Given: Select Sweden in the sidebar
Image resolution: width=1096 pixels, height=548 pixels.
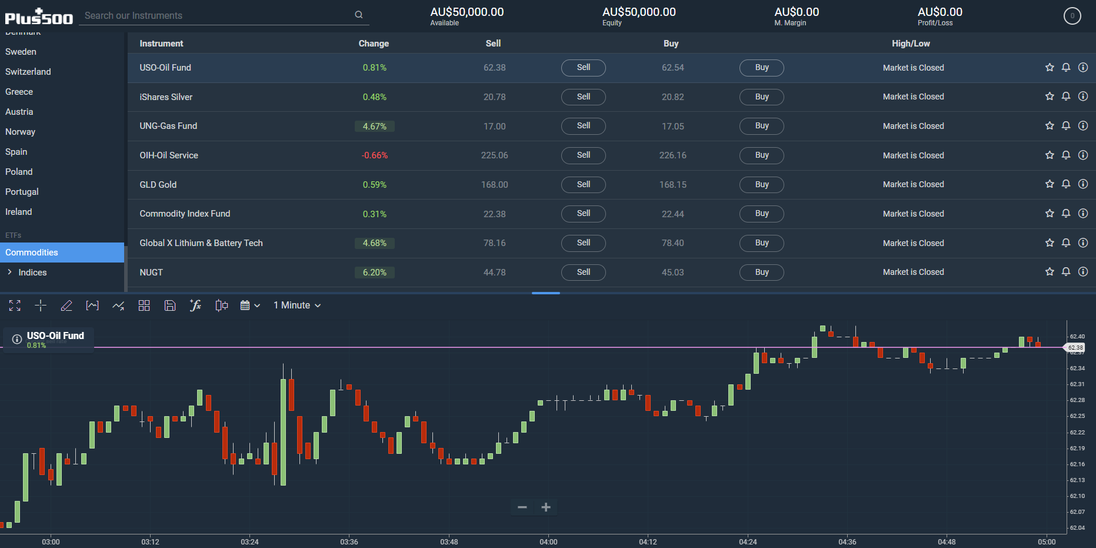Looking at the screenshot, I should point(21,52).
